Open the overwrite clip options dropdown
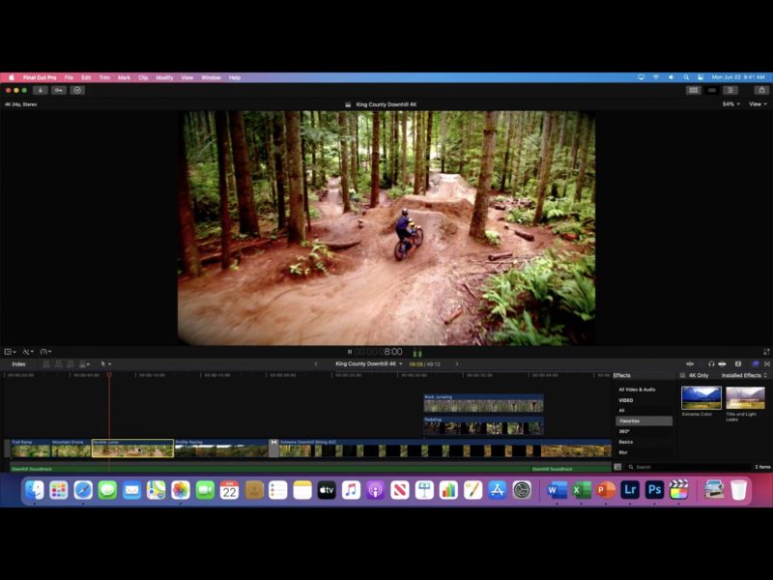This screenshot has width=773, height=580. coord(84,364)
